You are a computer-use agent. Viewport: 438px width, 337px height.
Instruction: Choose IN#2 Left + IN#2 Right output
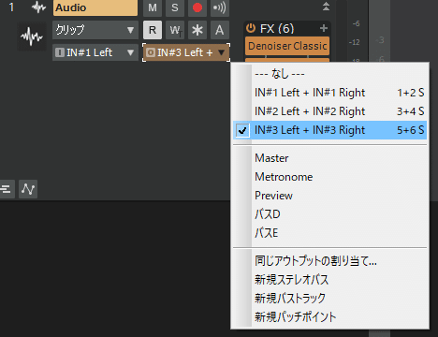click(x=329, y=111)
